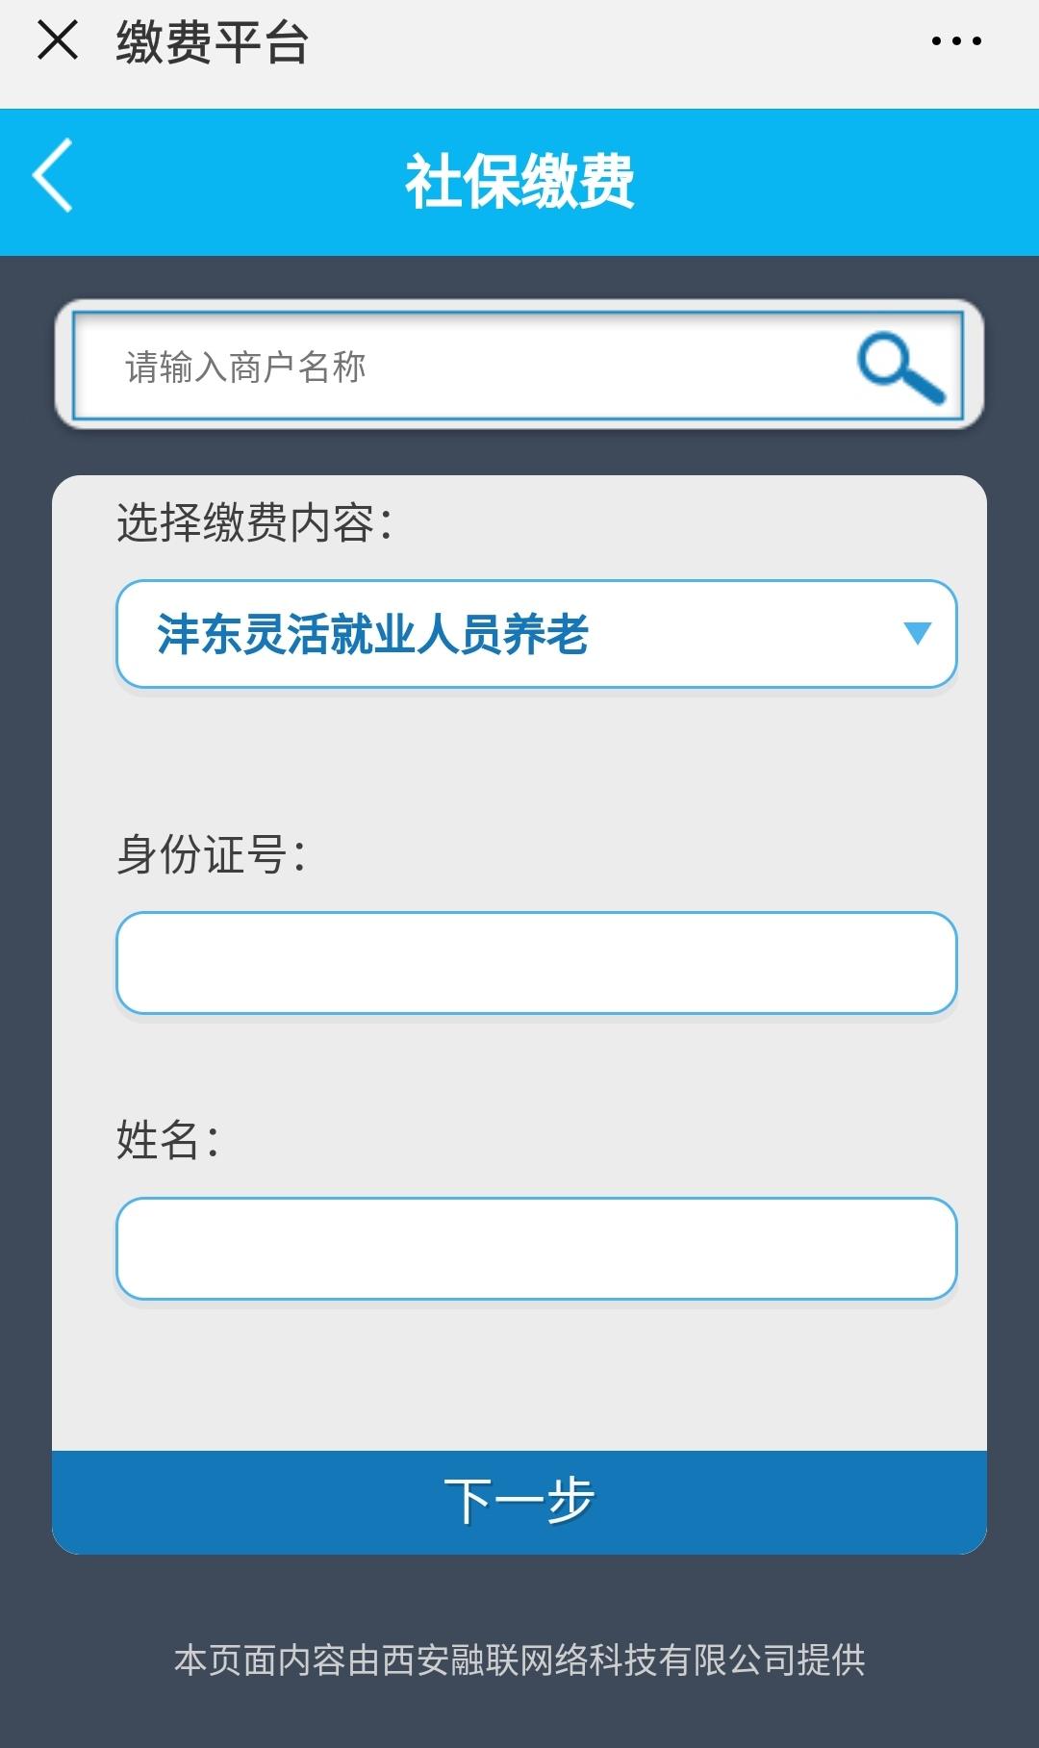Tap the 社保缴费 header title
The width and height of the screenshot is (1039, 1748).
[519, 181]
